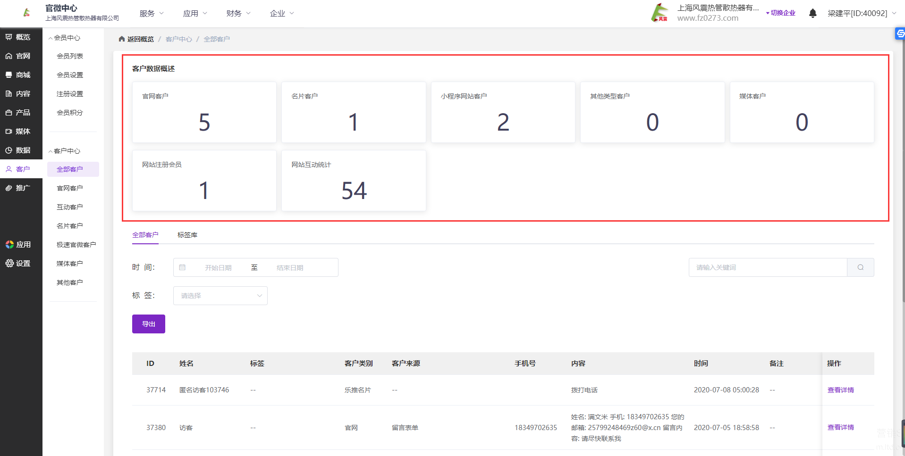905x456 pixels.
Task: Click the 切换企业 switch company link
Action: tap(782, 13)
